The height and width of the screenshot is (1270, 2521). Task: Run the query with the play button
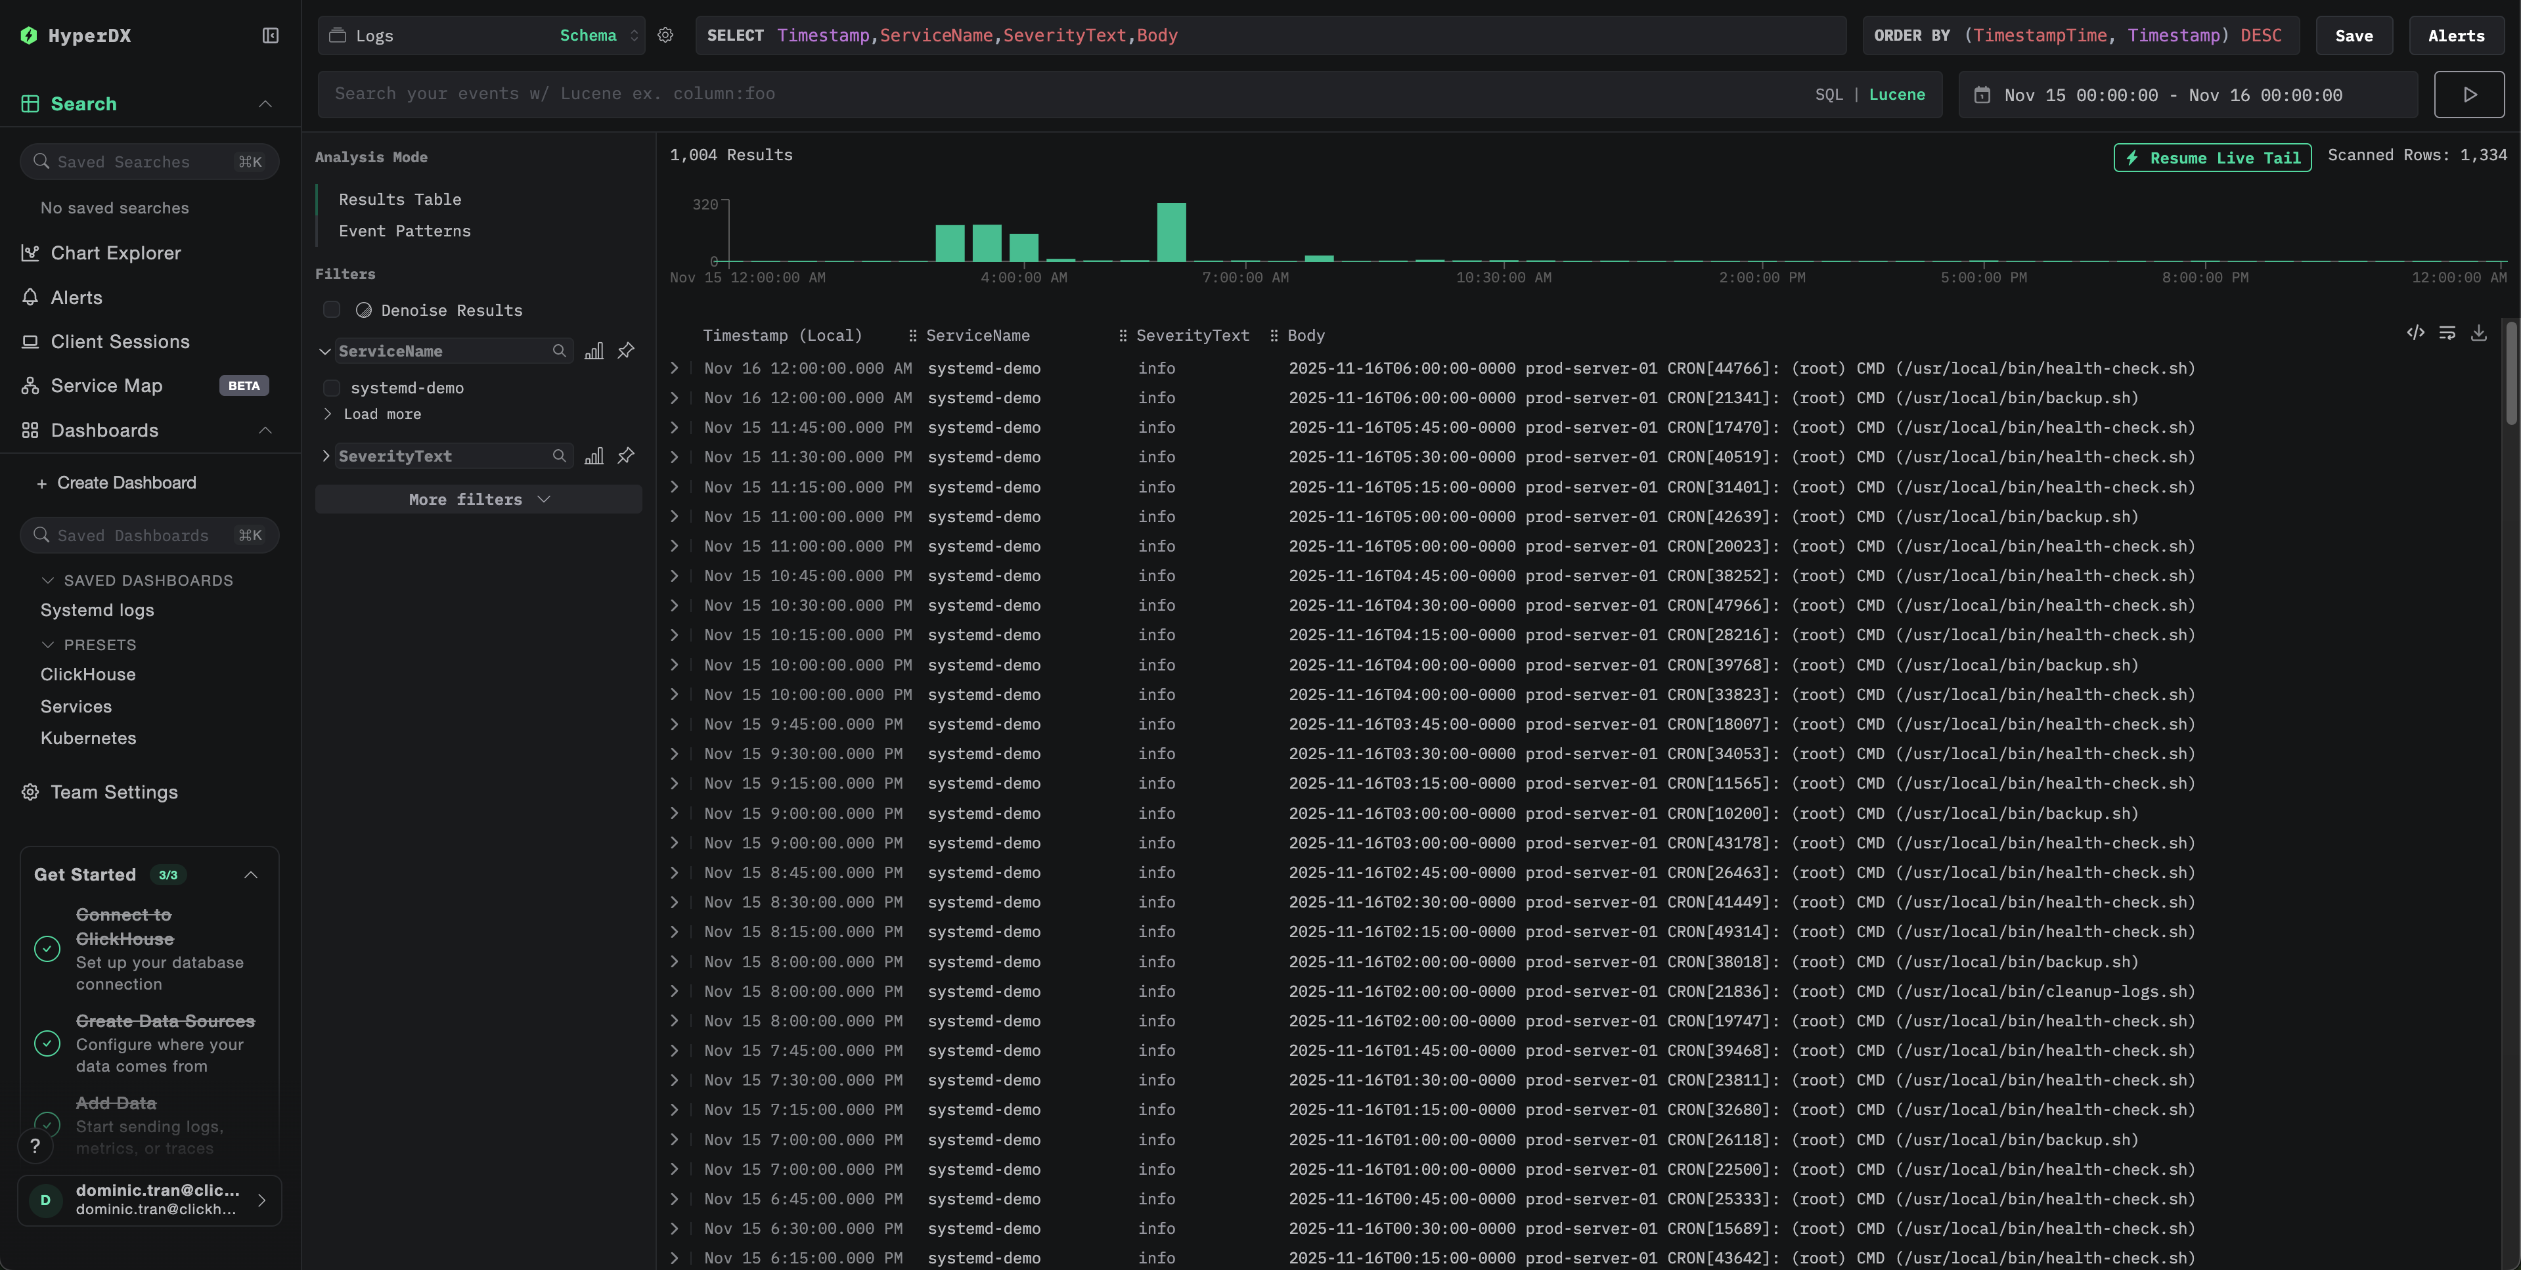pos(2468,94)
